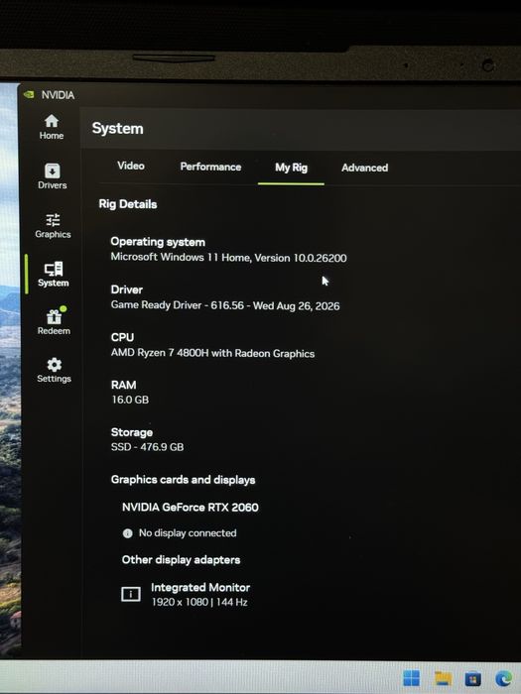Screen dimensions: 521x694
Task: Open the Drivers section
Action: (52, 176)
